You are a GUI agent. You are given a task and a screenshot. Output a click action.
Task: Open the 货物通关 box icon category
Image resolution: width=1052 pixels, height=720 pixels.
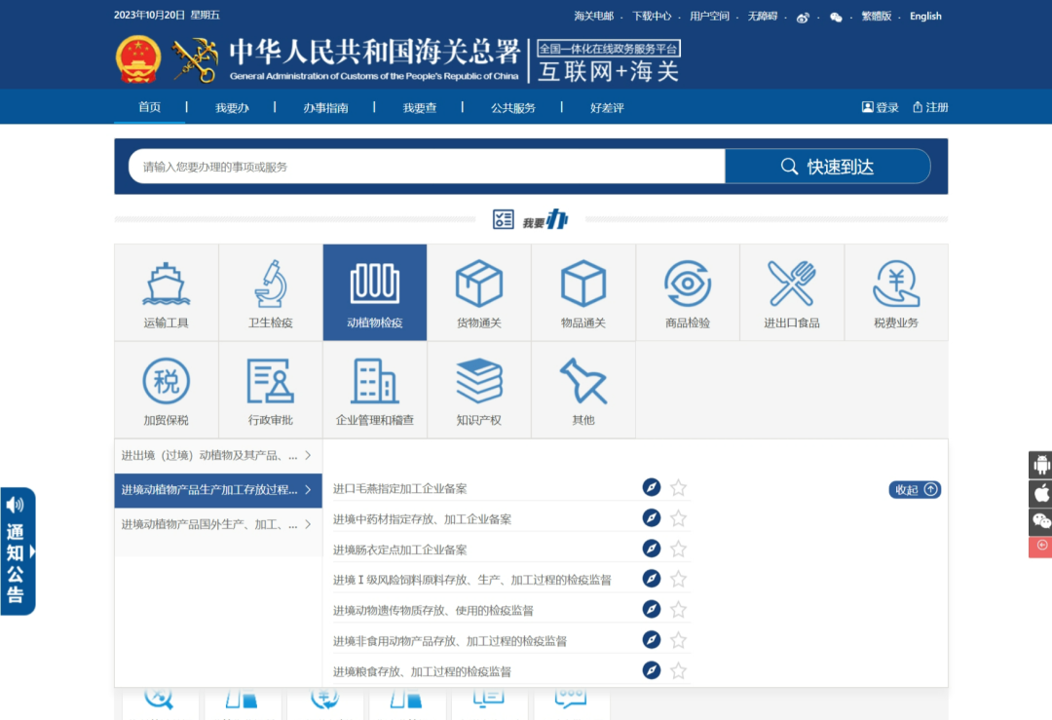(478, 291)
